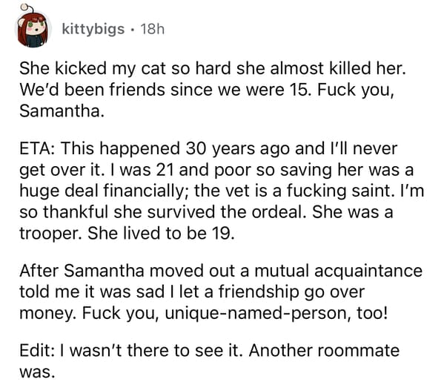444x382 pixels.
Task: Click the final word 'was.' at bottom
Action: tap(37, 372)
